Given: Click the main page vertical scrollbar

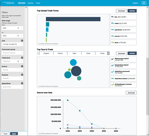Looking at the screenshot, I should pos(147,86).
